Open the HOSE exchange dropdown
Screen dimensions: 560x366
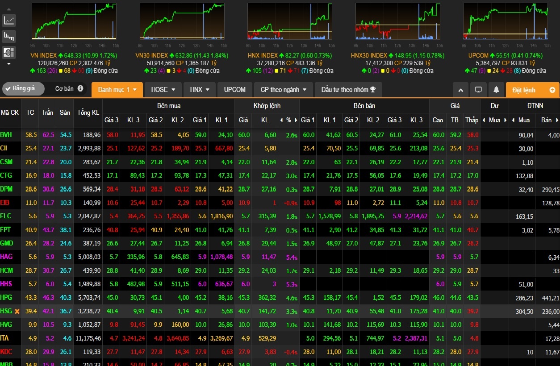pyautogui.click(x=163, y=90)
